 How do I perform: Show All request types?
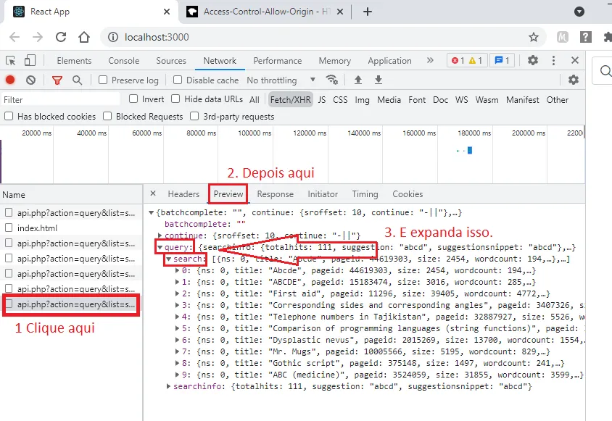pyautogui.click(x=254, y=100)
